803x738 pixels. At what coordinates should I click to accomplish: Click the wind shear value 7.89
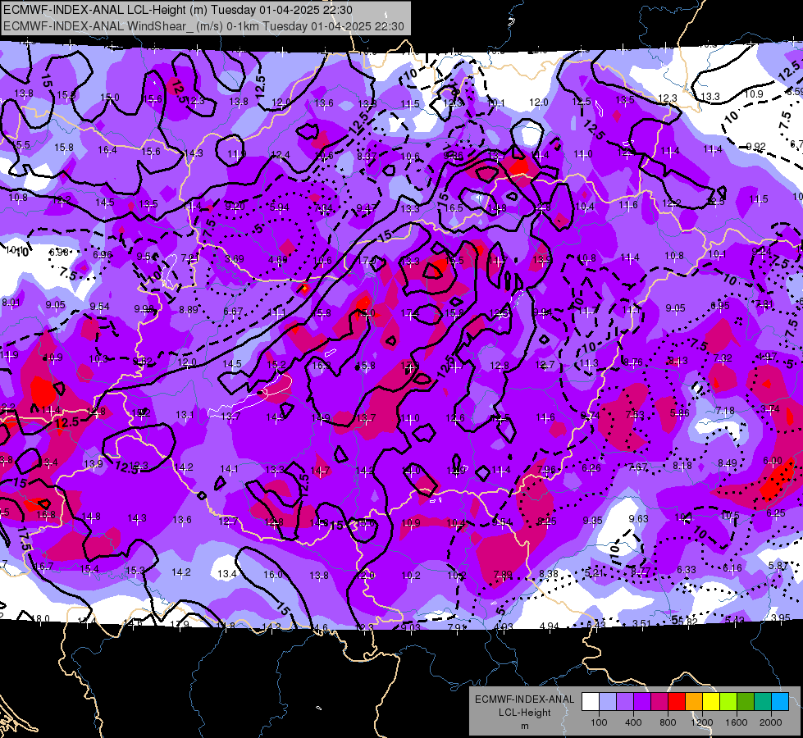click(x=502, y=574)
